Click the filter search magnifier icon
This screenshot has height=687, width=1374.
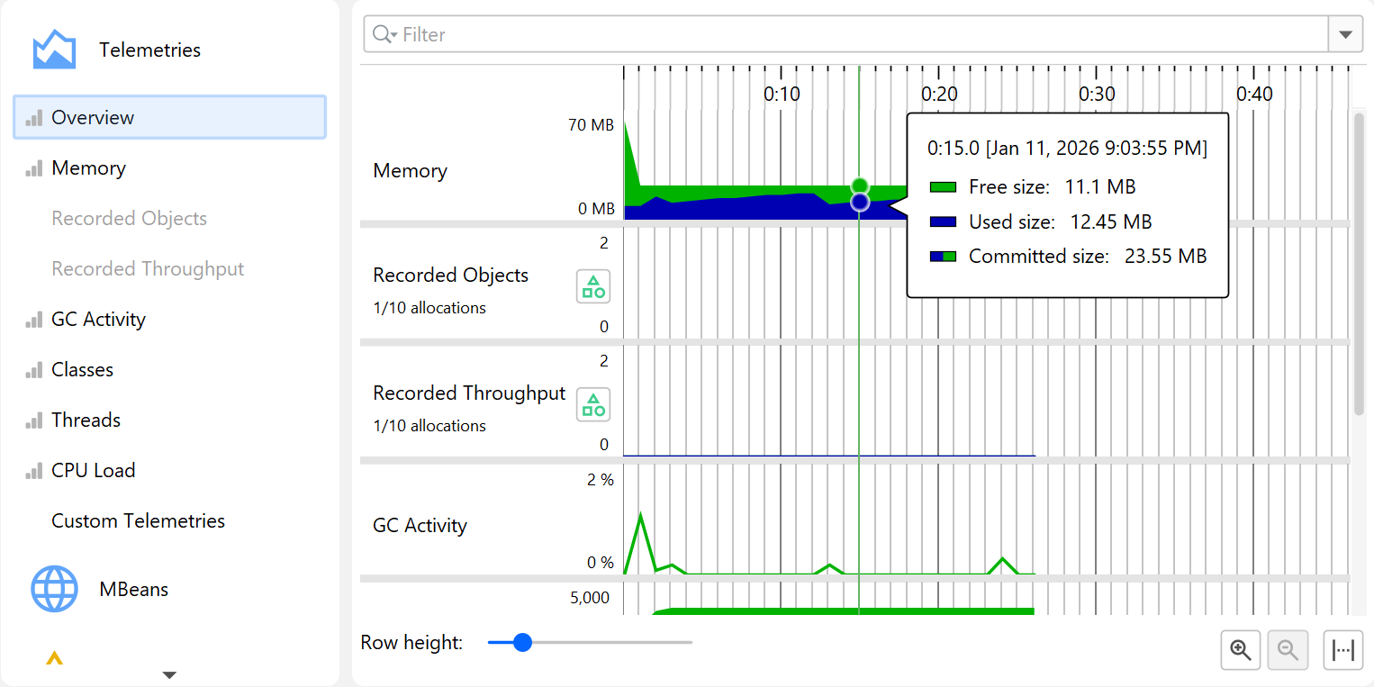pyautogui.click(x=384, y=34)
